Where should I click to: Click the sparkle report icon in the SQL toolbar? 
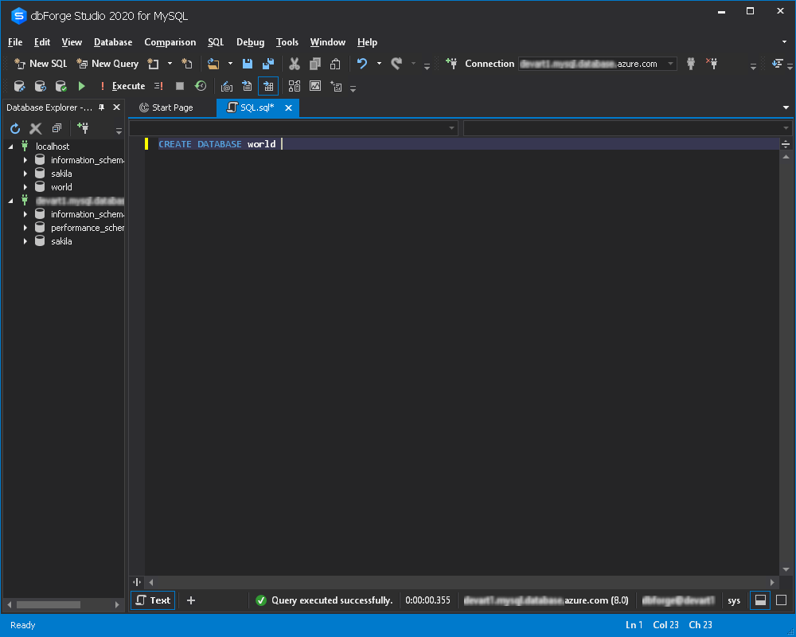coord(336,86)
